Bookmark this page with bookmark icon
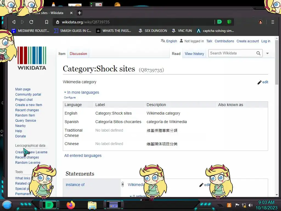This screenshot has width=281, height=211. (47, 22)
